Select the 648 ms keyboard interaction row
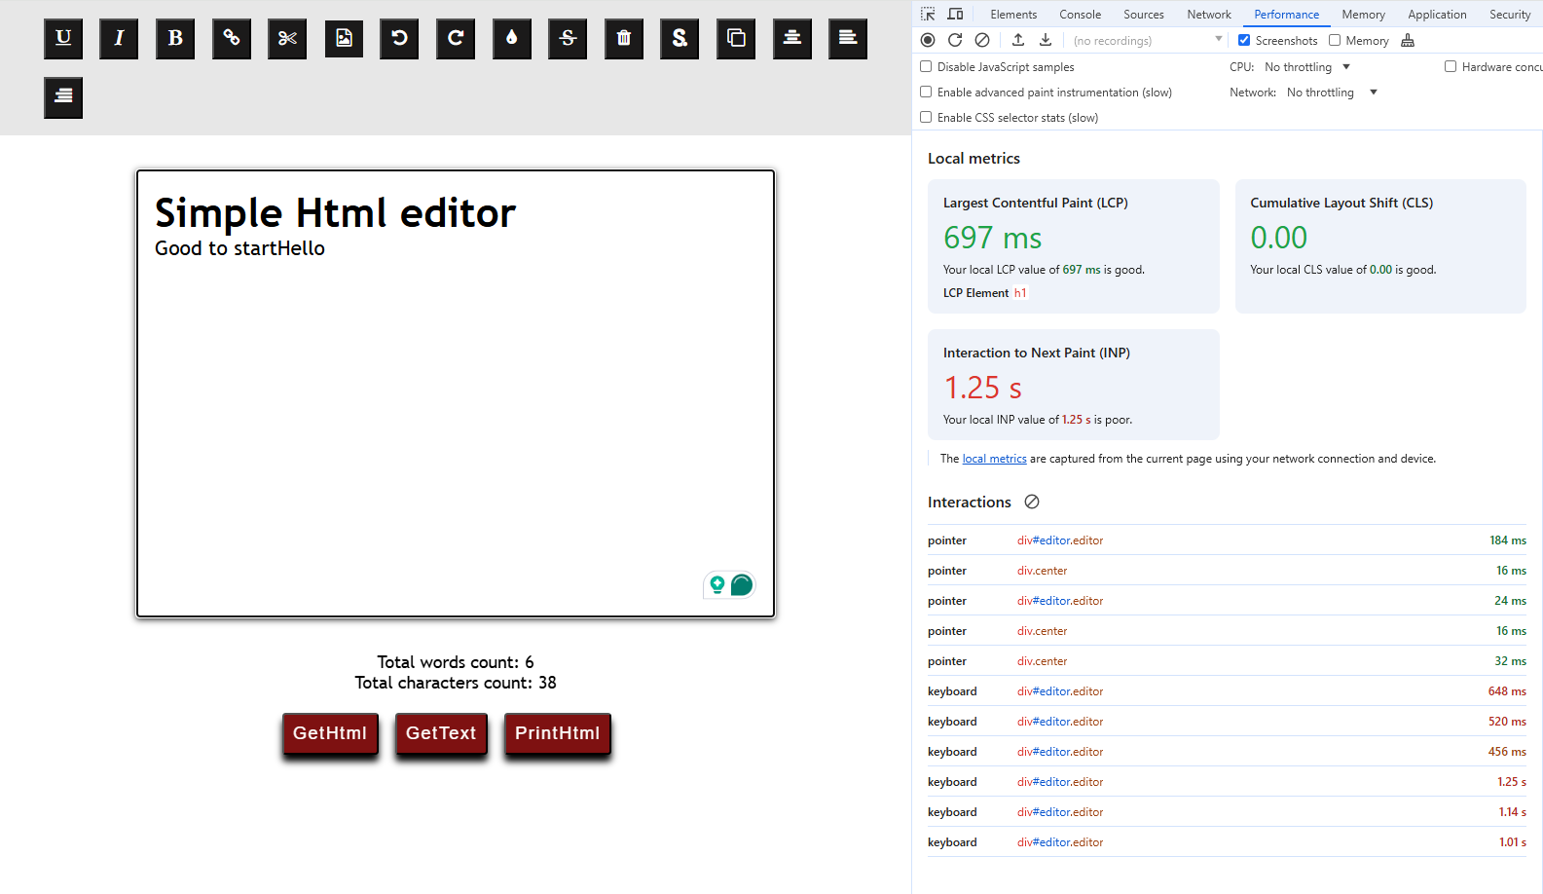The width and height of the screenshot is (1543, 894). point(1227,691)
